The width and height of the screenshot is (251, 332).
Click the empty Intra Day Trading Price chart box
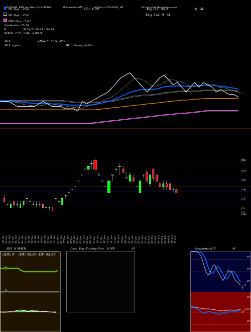[100, 282]
